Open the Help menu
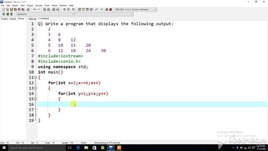 [x=71, y=5]
